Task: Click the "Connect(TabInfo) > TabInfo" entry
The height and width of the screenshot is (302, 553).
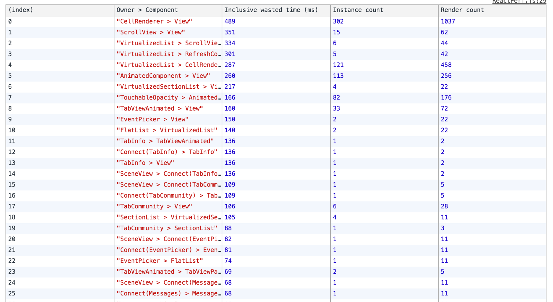Action: pyautogui.click(x=167, y=152)
